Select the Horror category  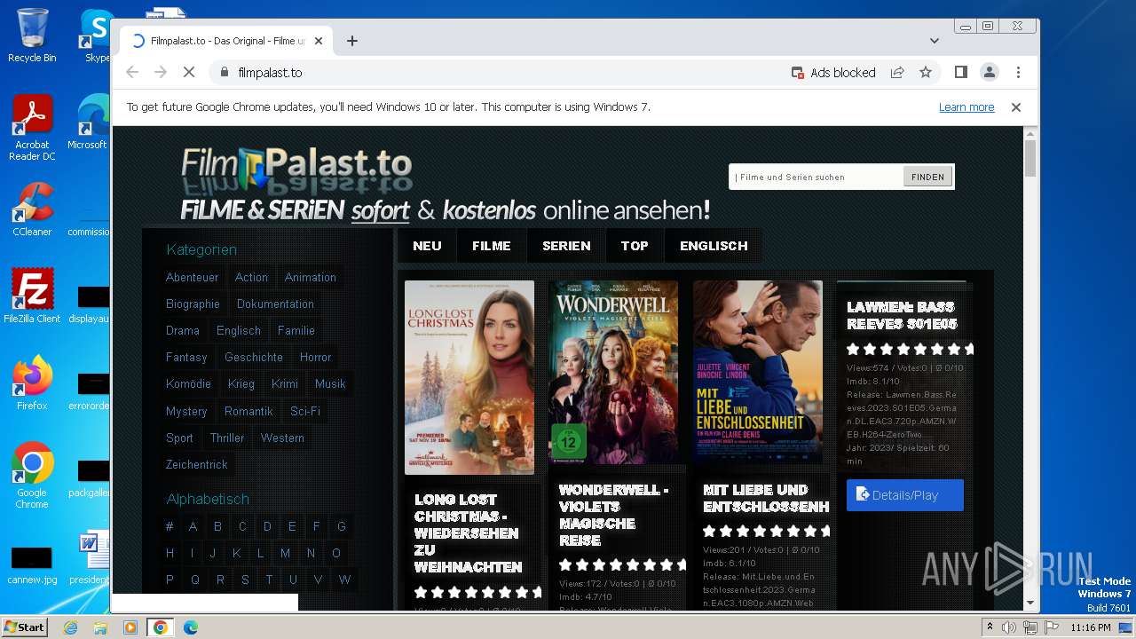[x=315, y=358]
